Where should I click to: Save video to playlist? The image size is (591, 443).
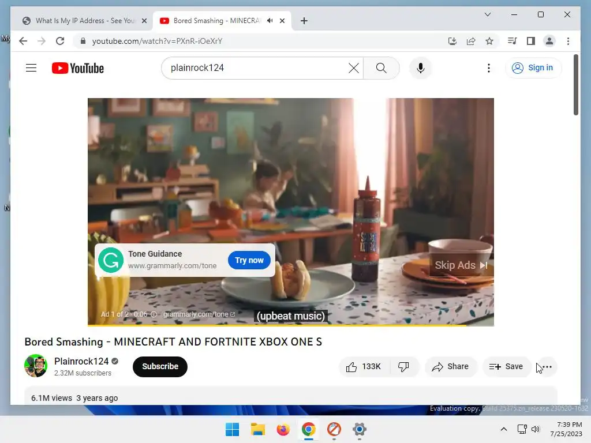[x=506, y=366]
